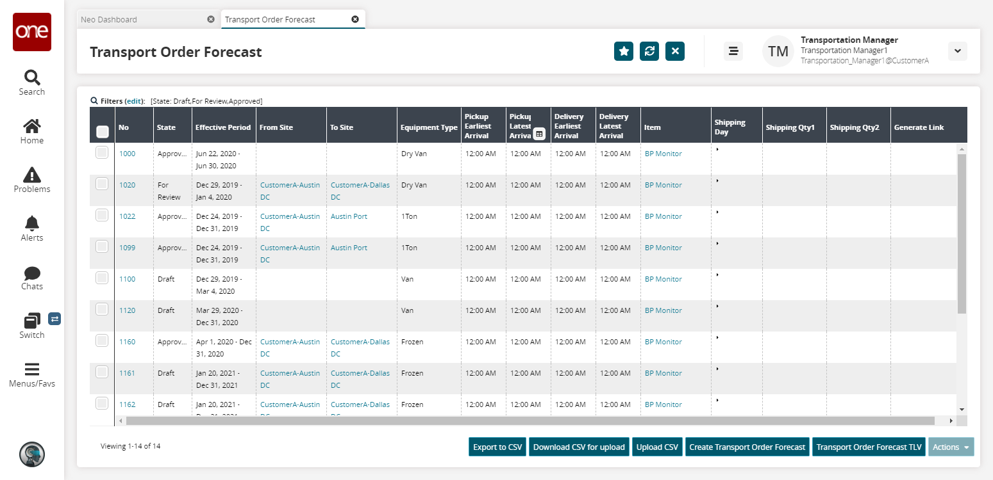Toggle the select-all header checkbox
The width and height of the screenshot is (993, 480).
[102, 132]
